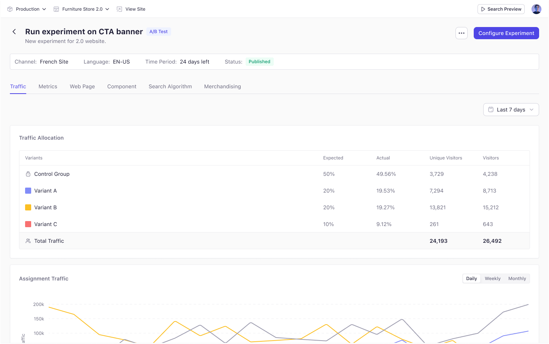Open the Search Algorithm tab

170,86
